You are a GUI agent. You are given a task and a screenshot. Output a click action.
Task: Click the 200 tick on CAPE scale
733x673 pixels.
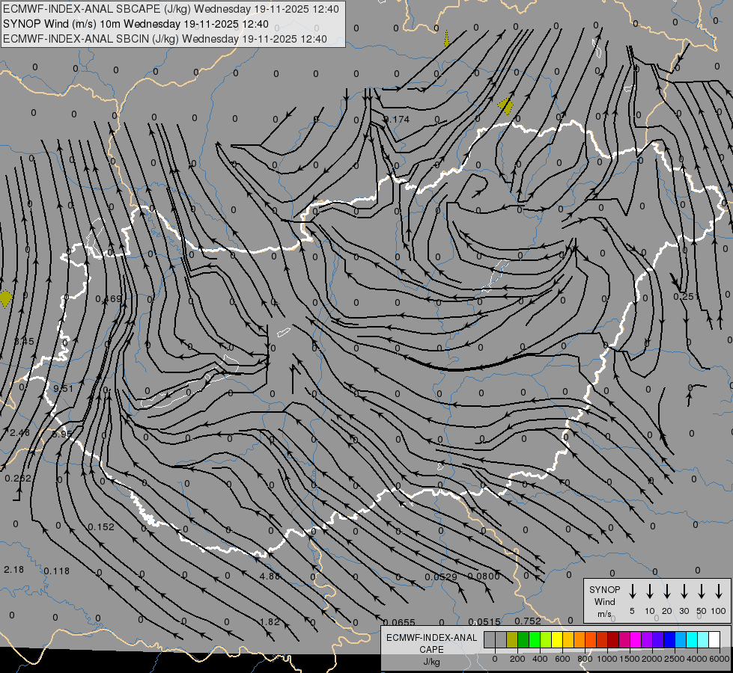[517, 659]
